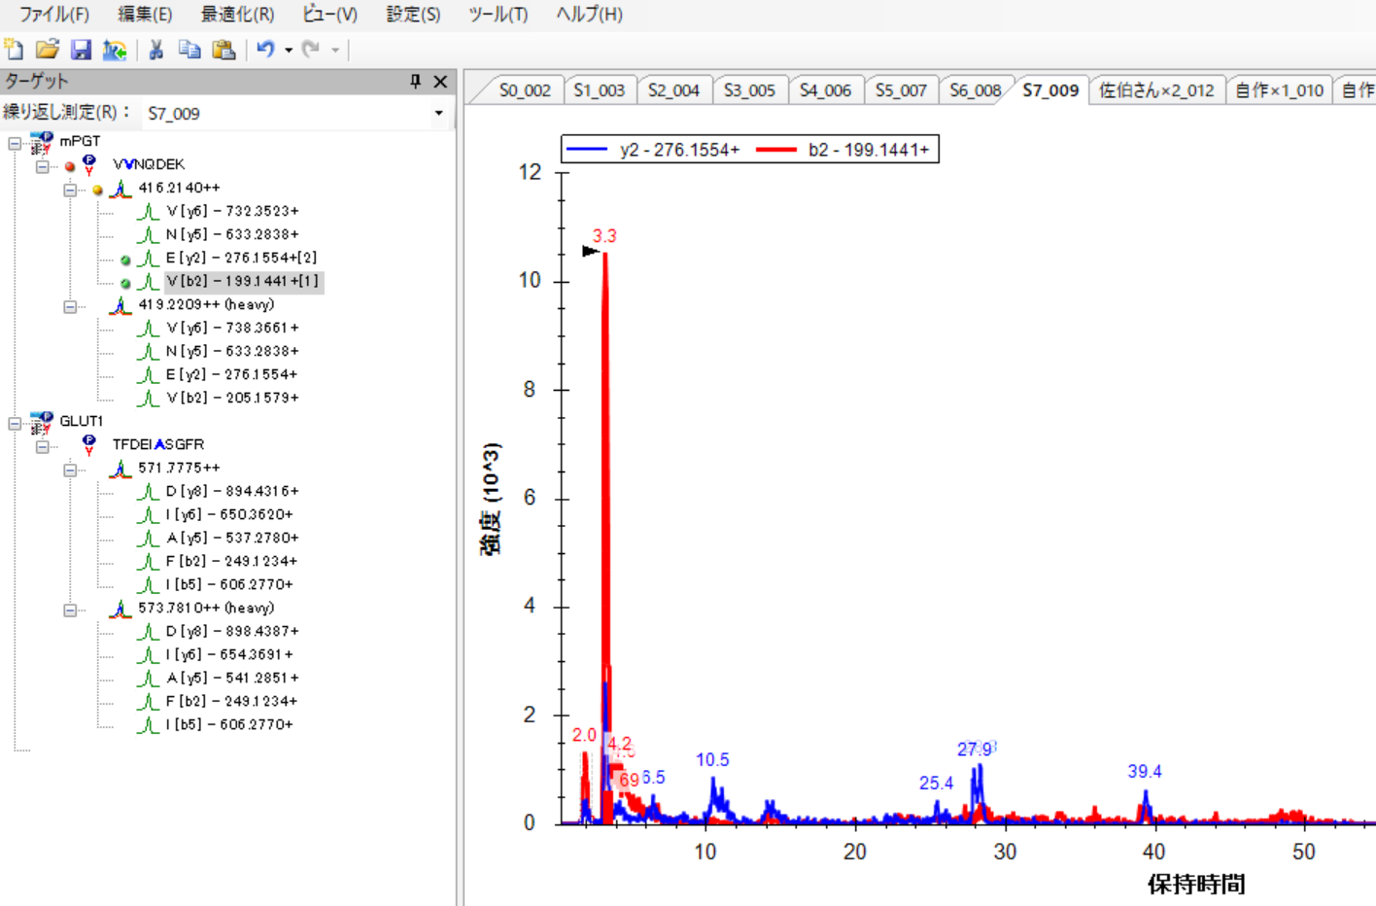Switch to the S3_005 chromatogram tab
The width and height of the screenshot is (1376, 906).
point(749,90)
